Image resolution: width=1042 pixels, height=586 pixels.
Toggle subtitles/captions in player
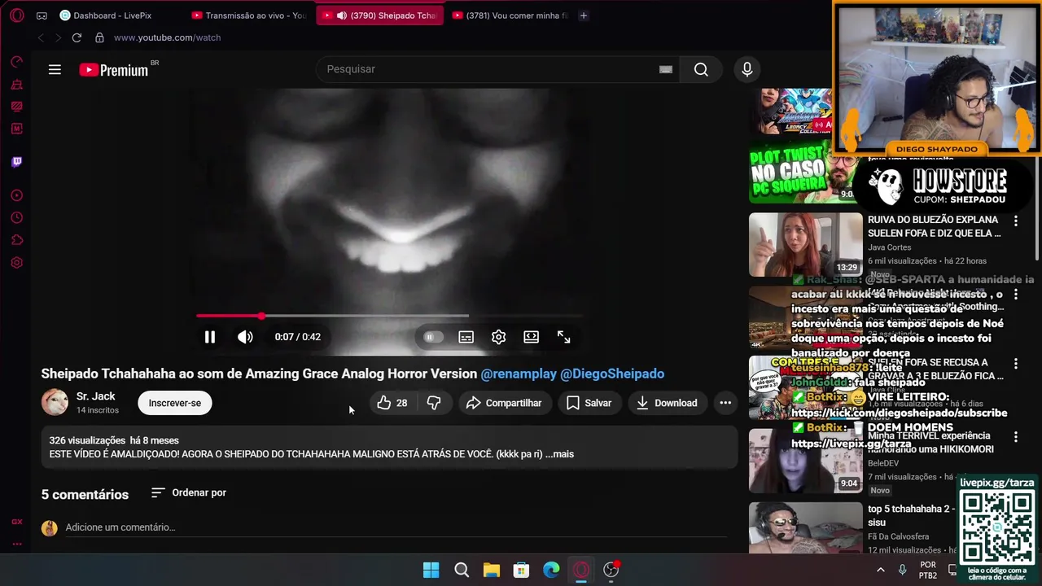coord(466,337)
